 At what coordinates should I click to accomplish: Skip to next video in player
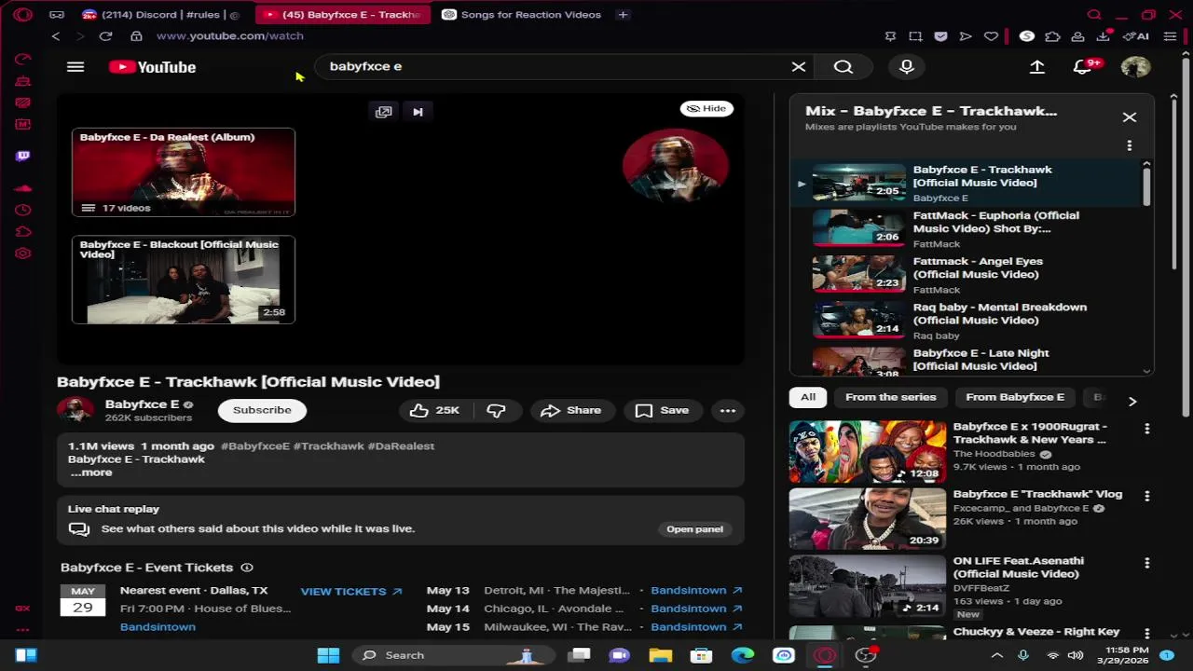(x=418, y=112)
